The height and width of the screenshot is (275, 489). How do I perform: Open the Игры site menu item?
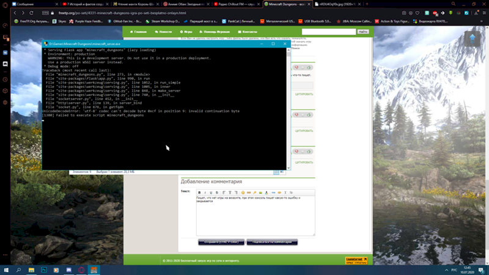point(186,32)
